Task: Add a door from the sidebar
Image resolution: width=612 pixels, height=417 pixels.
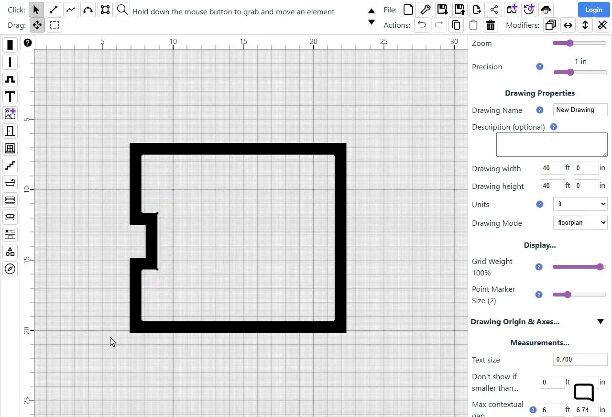Action: 10,131
